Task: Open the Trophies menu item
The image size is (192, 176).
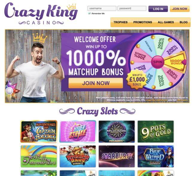Action: (x=121, y=22)
